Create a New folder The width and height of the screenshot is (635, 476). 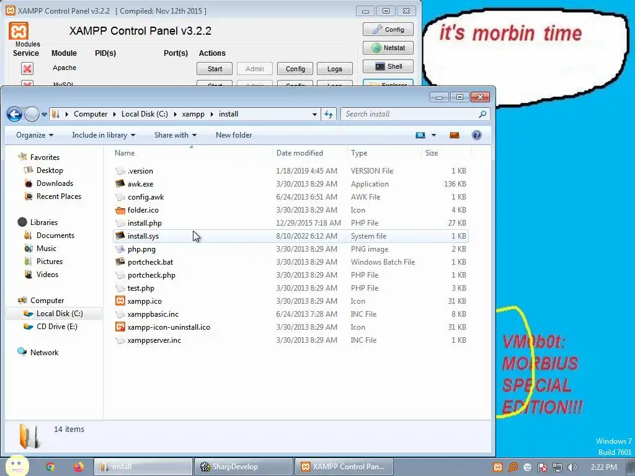[234, 135]
